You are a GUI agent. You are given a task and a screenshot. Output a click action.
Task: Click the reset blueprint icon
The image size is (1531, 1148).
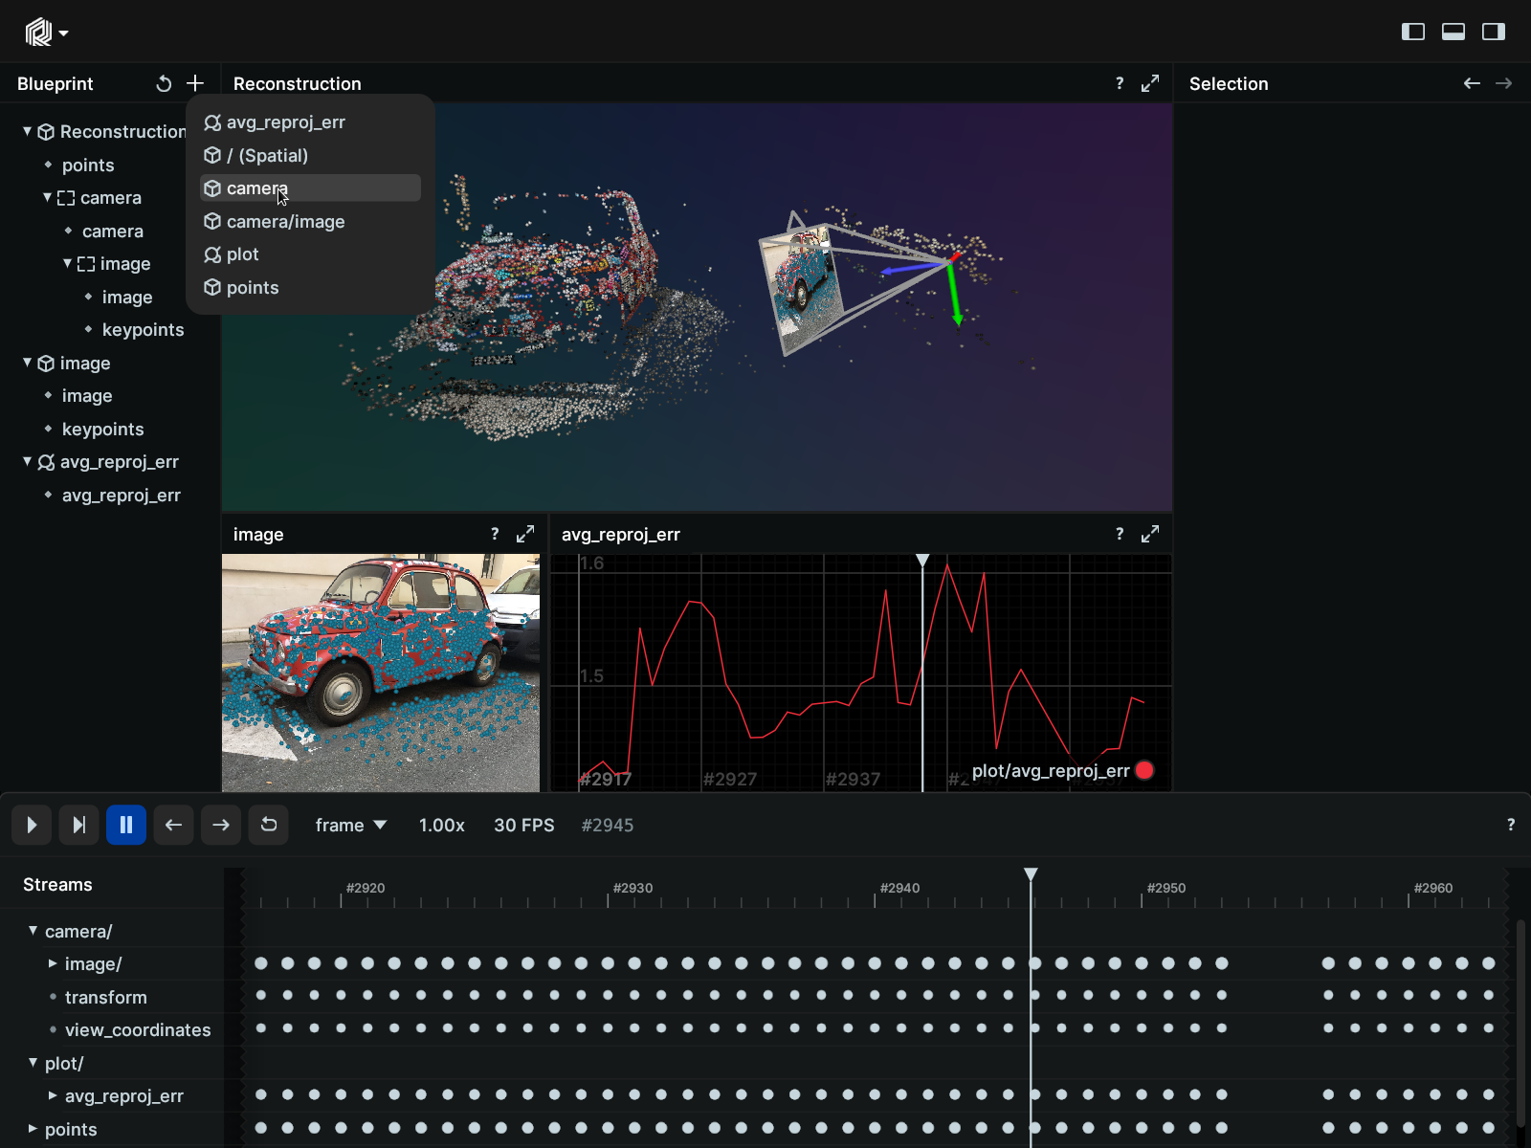point(164,83)
